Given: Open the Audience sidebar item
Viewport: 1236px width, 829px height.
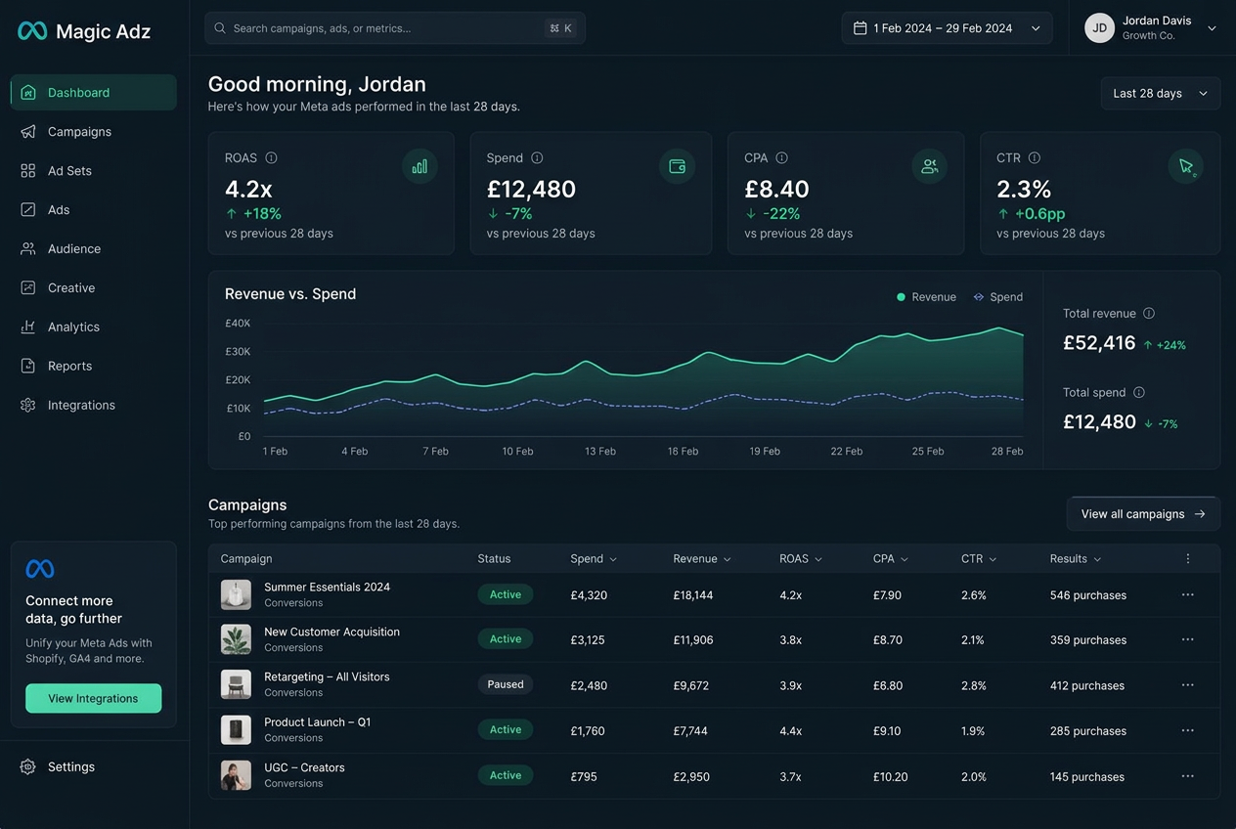Looking at the screenshot, I should [94, 249].
